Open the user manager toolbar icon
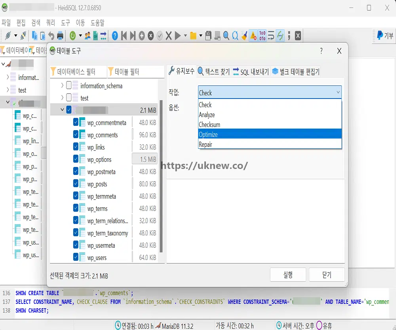The height and width of the screenshot is (330, 396). pos(87,36)
